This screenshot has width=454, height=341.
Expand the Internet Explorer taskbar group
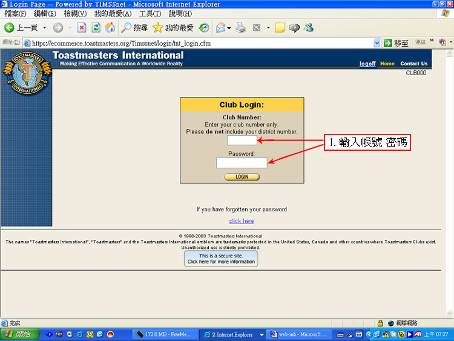pyautogui.click(x=262, y=334)
